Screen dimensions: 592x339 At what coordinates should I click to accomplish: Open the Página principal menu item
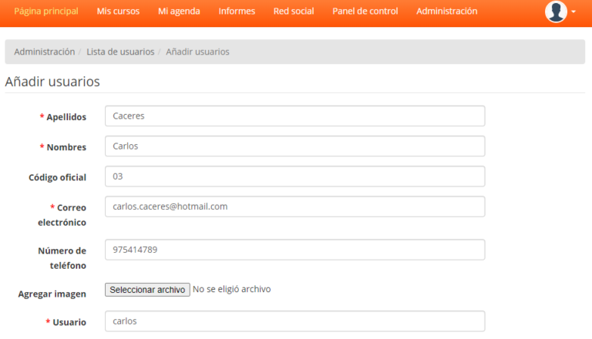pos(45,12)
